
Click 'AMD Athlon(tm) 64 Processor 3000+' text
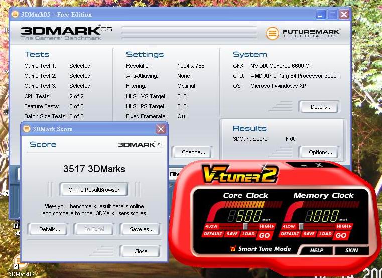[x=295, y=76]
